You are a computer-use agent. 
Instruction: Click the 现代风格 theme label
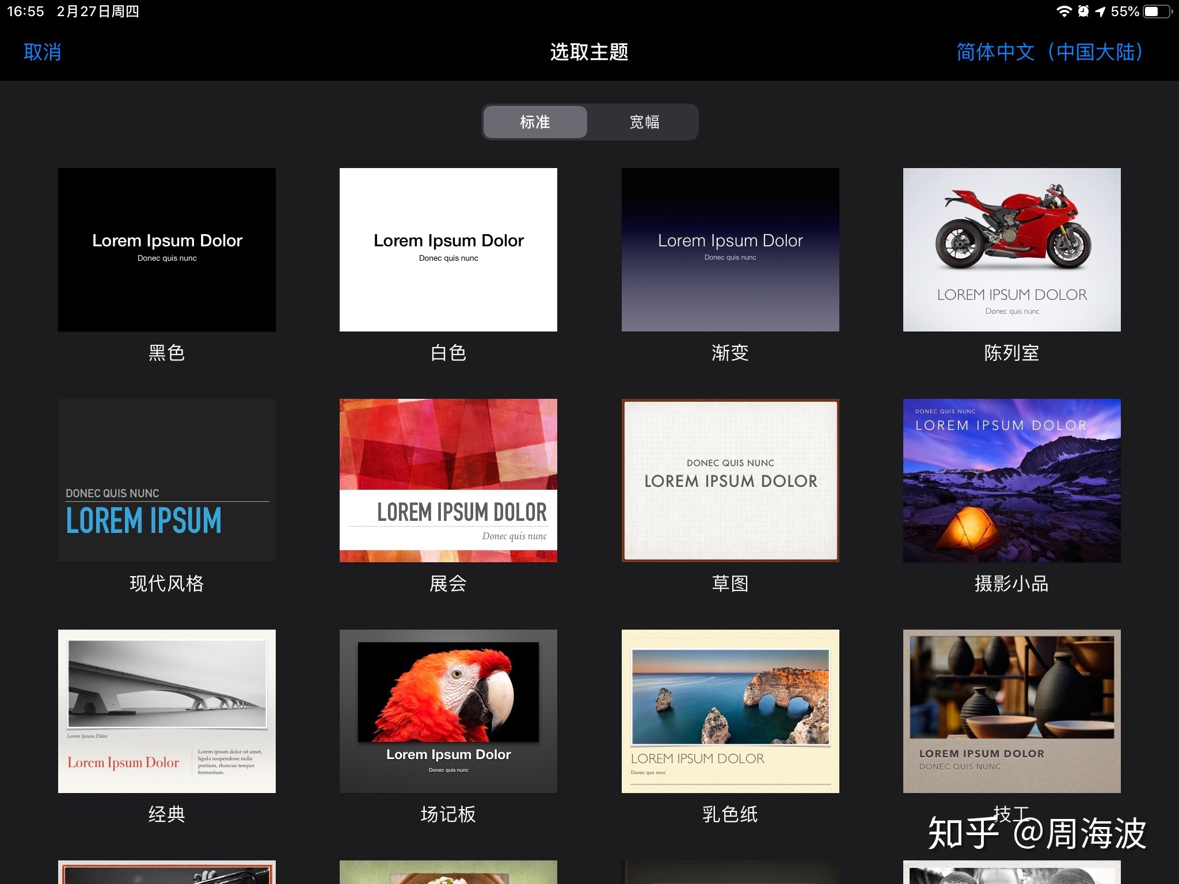[167, 584]
